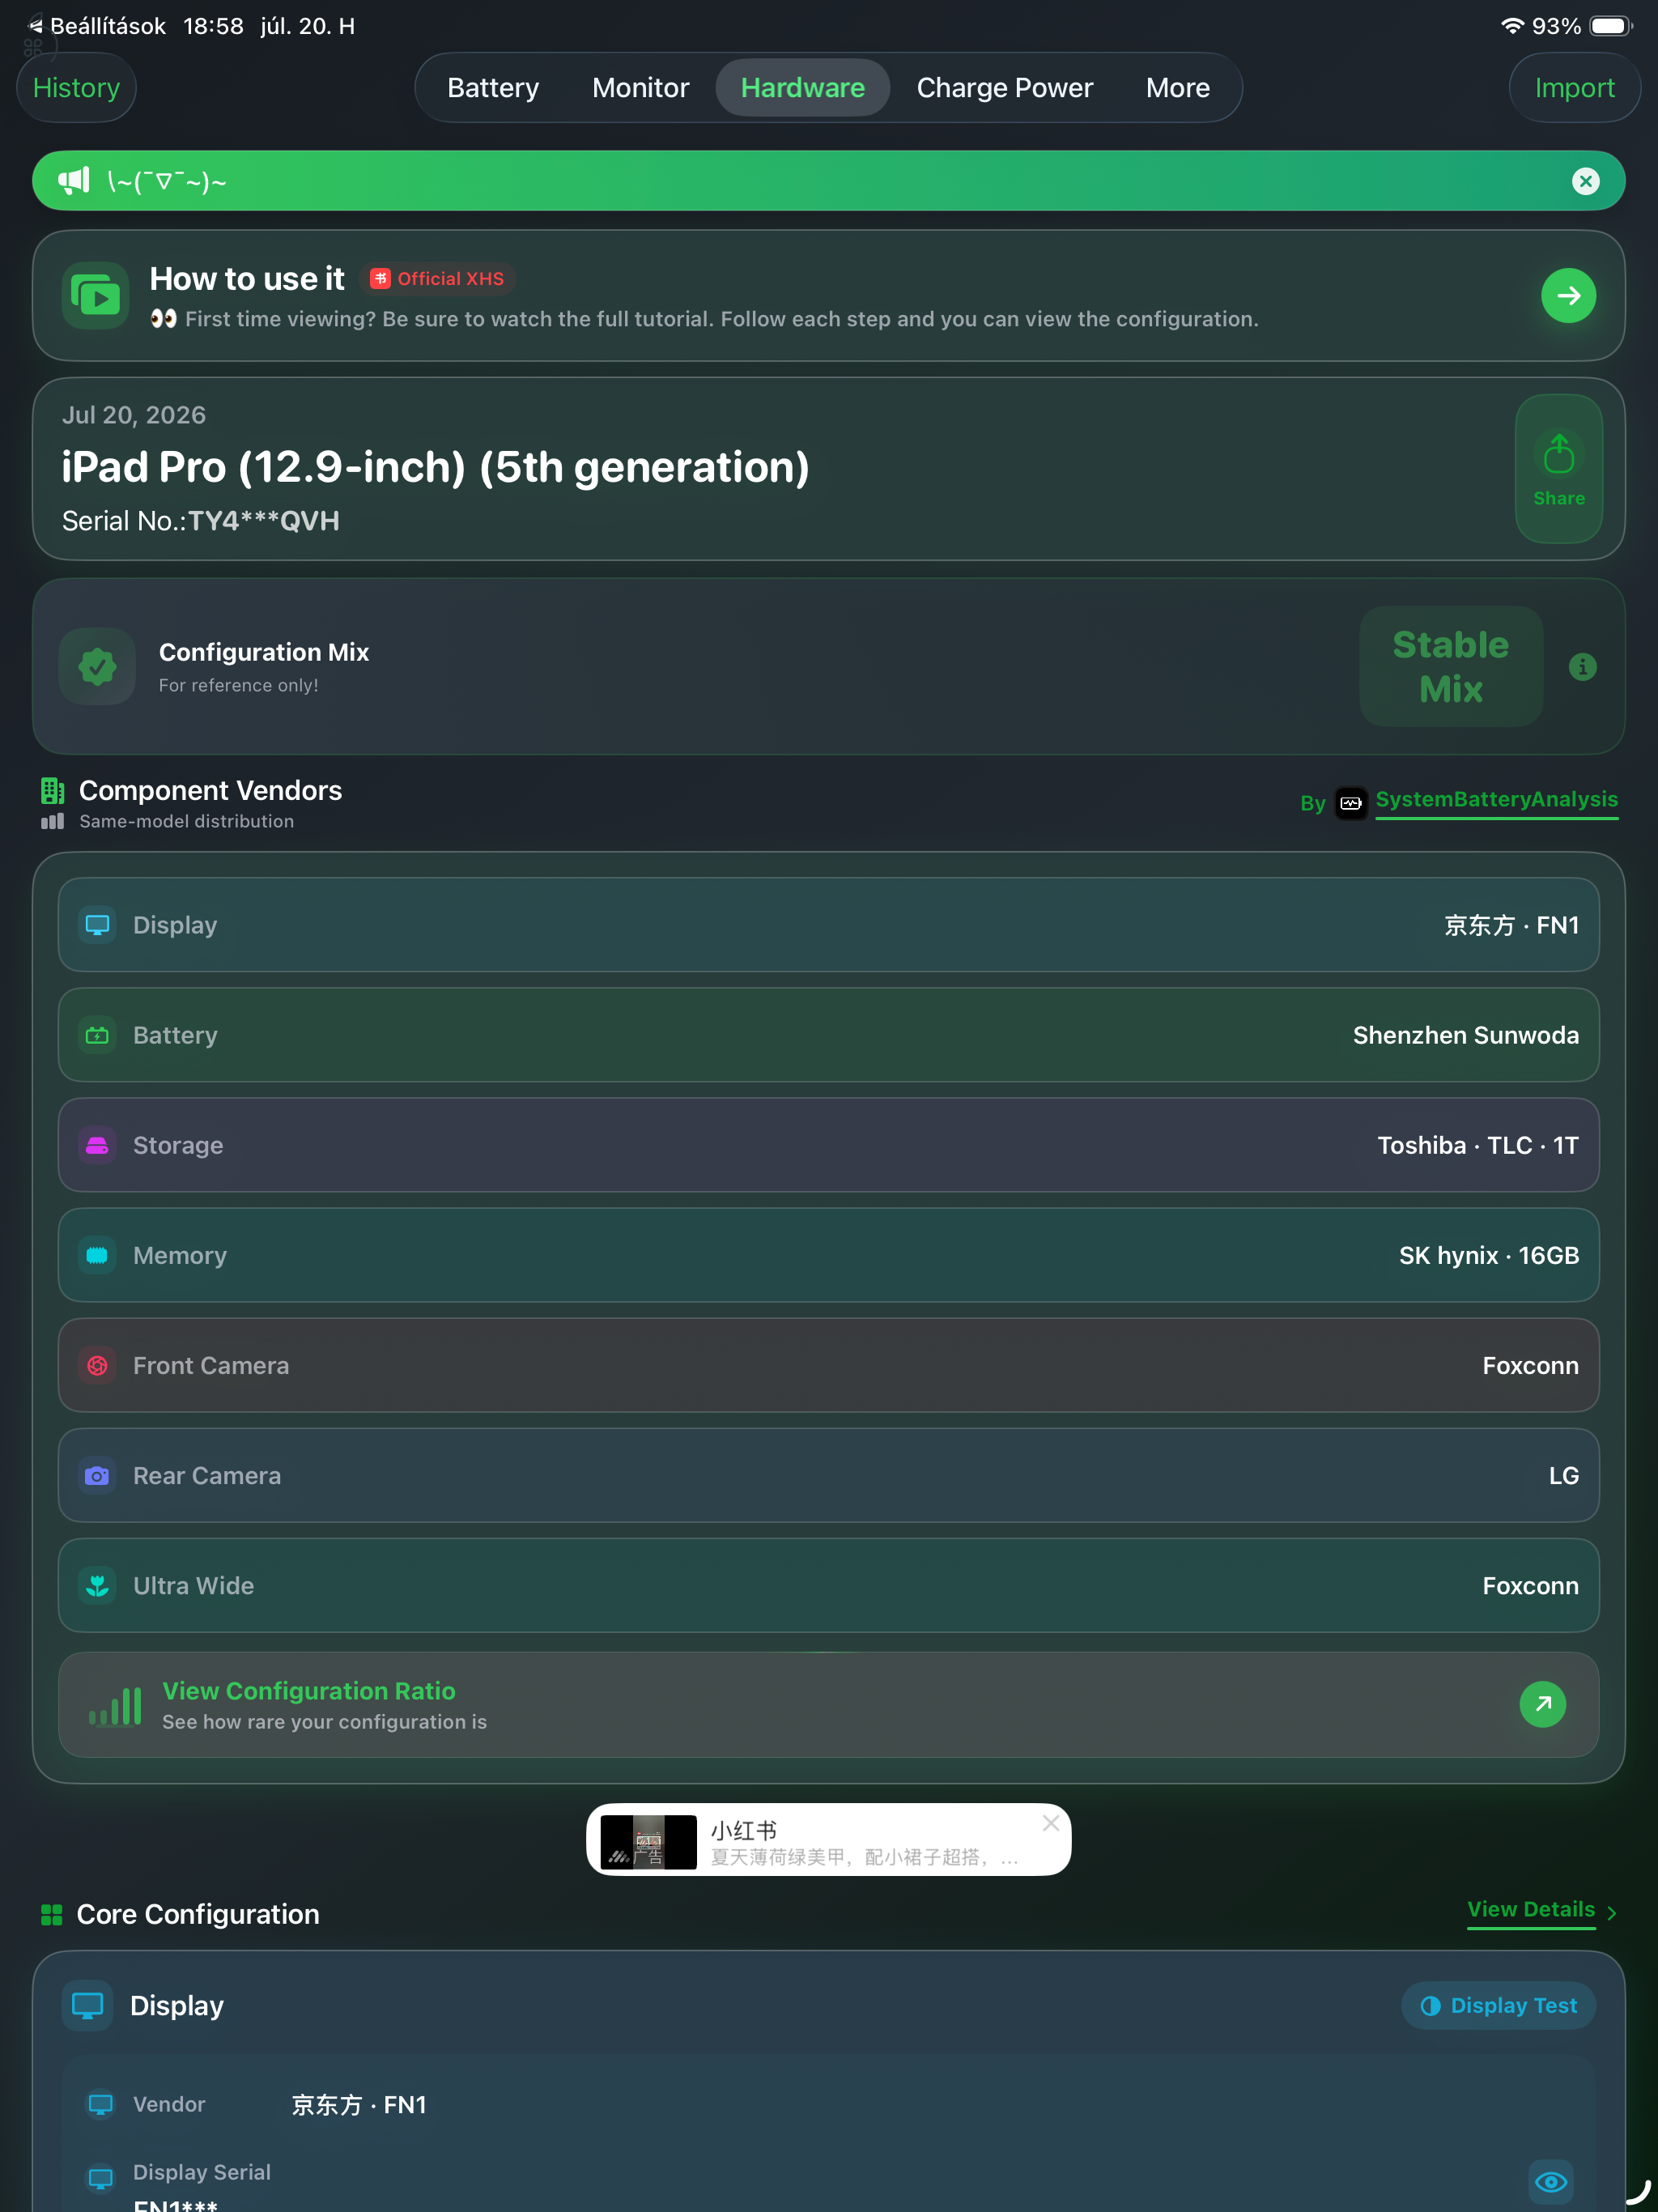Tap the Configuration Mix info icon
Image resolution: width=1658 pixels, height=2212 pixels.
pyautogui.click(x=1582, y=666)
